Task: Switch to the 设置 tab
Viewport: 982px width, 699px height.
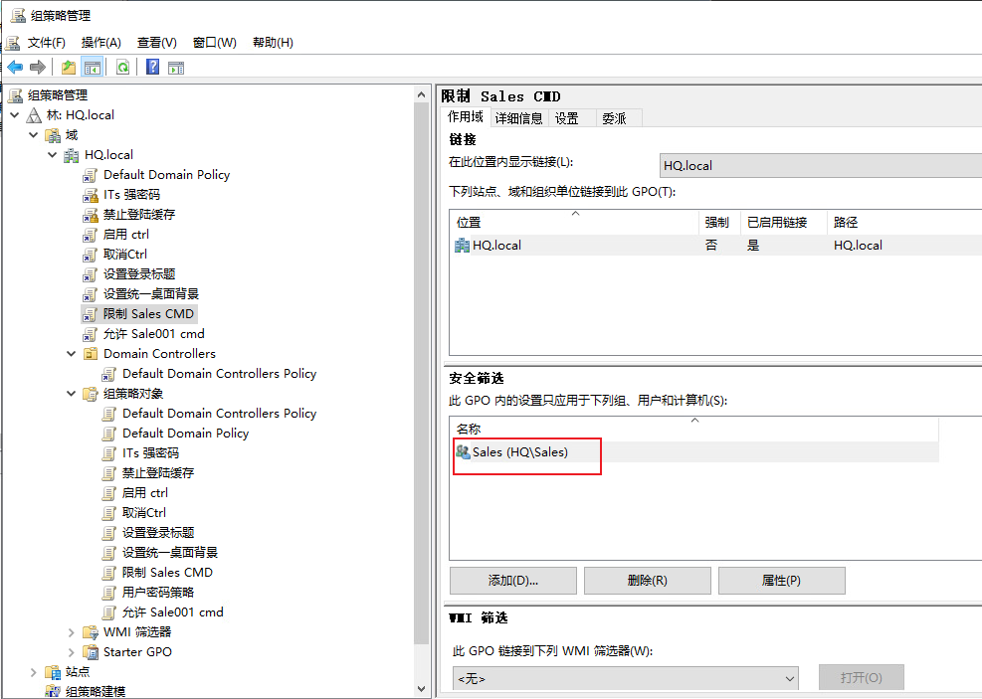Action: point(567,118)
